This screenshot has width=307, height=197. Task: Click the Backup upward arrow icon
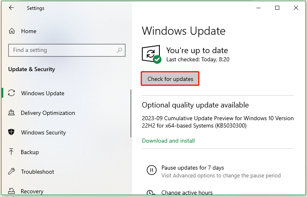[x=11, y=152]
